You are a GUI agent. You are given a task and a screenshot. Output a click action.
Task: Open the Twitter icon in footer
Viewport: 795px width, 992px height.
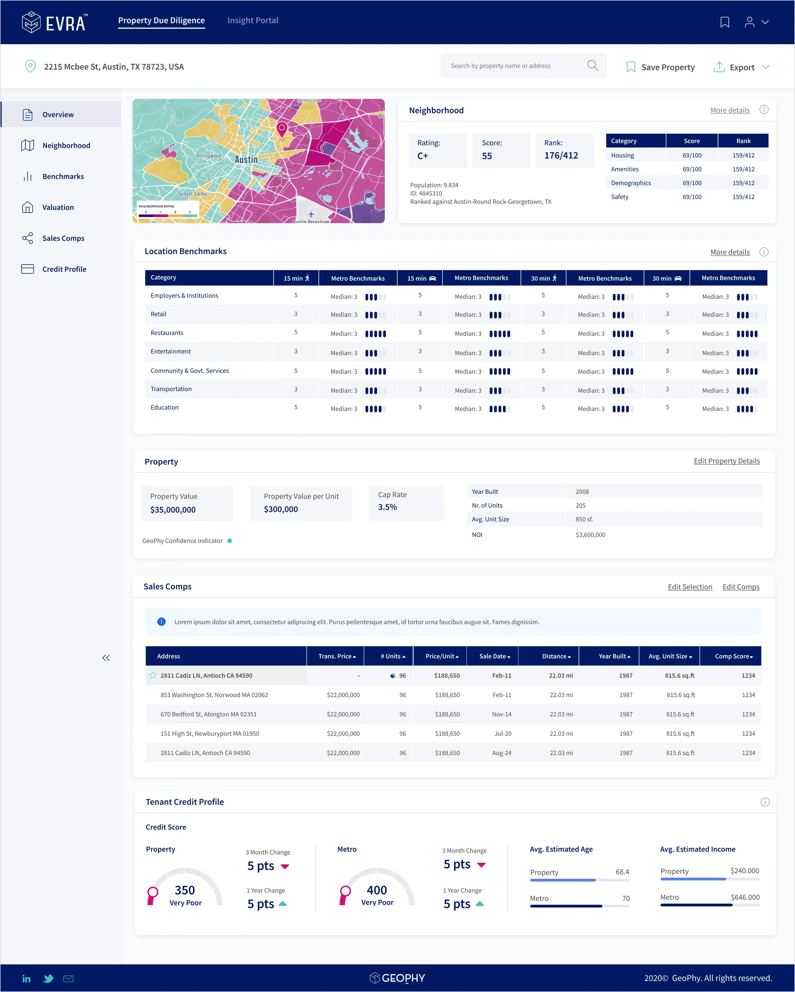click(48, 979)
